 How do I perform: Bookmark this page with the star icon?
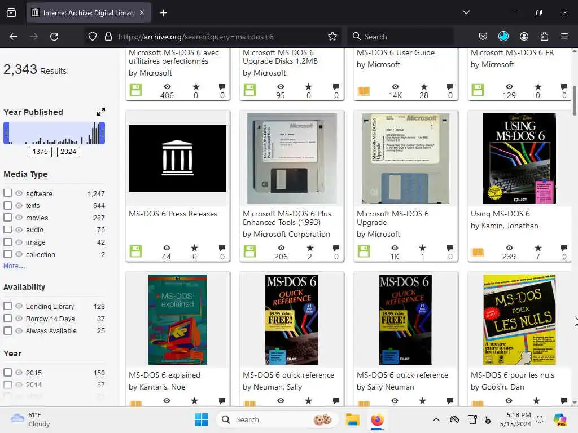point(332,37)
